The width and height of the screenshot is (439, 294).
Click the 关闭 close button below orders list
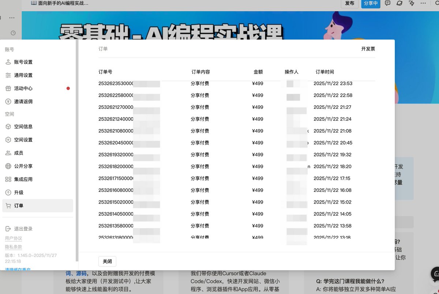[107, 261]
